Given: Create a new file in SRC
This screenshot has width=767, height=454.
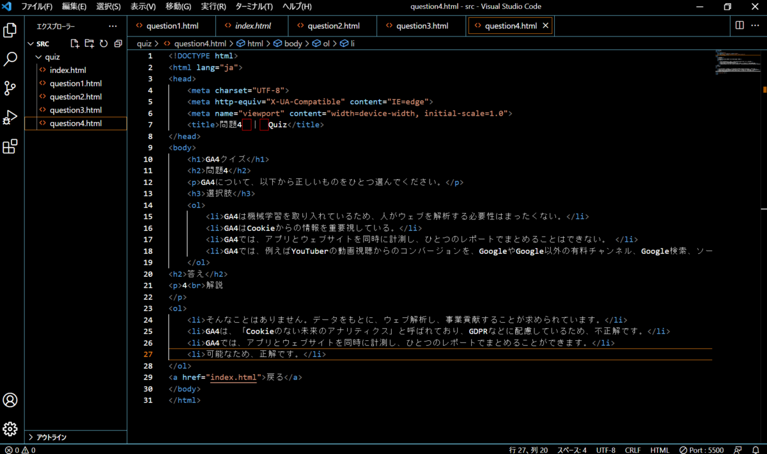Looking at the screenshot, I should [75, 43].
